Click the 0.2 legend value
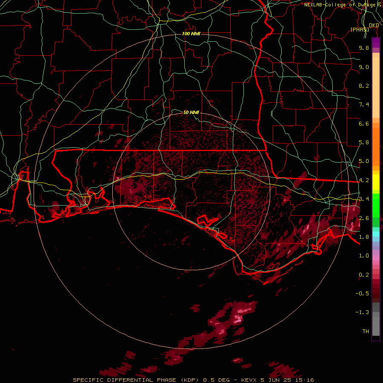This screenshot has width=383, height=383. (364, 275)
